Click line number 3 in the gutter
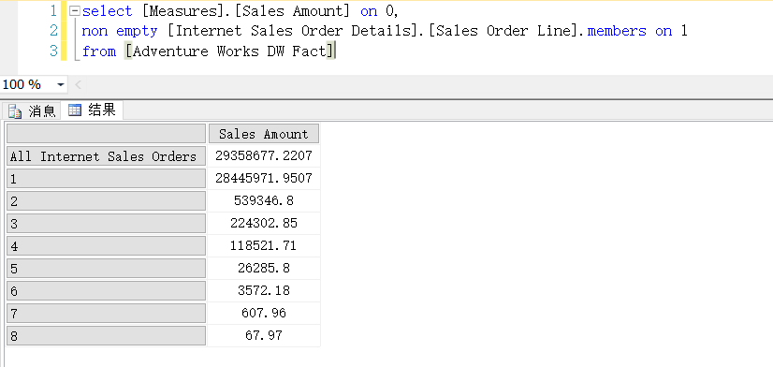The image size is (773, 367). (53, 51)
